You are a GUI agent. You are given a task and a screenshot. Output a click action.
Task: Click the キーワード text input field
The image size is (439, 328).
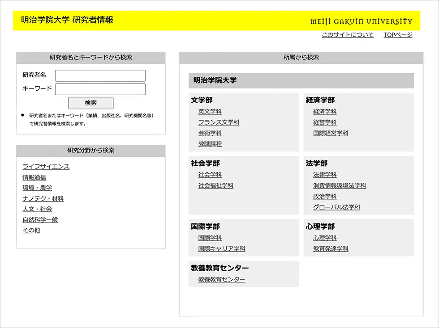click(100, 89)
